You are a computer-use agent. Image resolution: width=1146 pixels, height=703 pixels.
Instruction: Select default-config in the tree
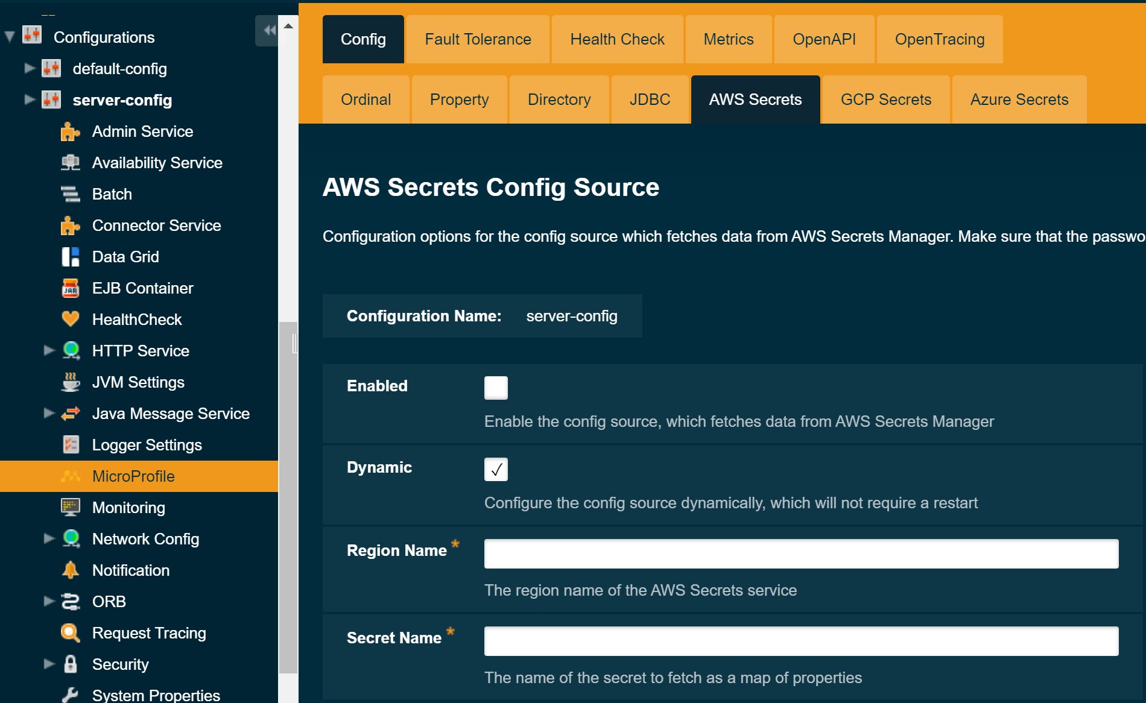[x=120, y=69]
